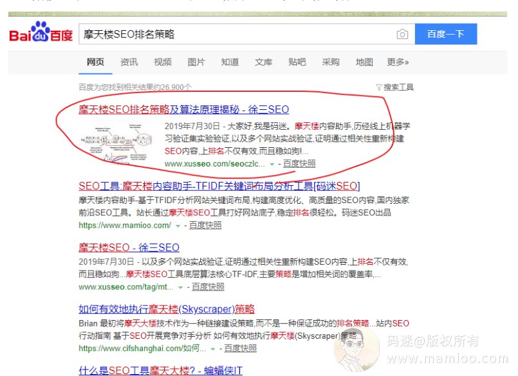Go to the 贴吧 tab
This screenshot has width=518, height=376.
pyautogui.click(x=297, y=62)
